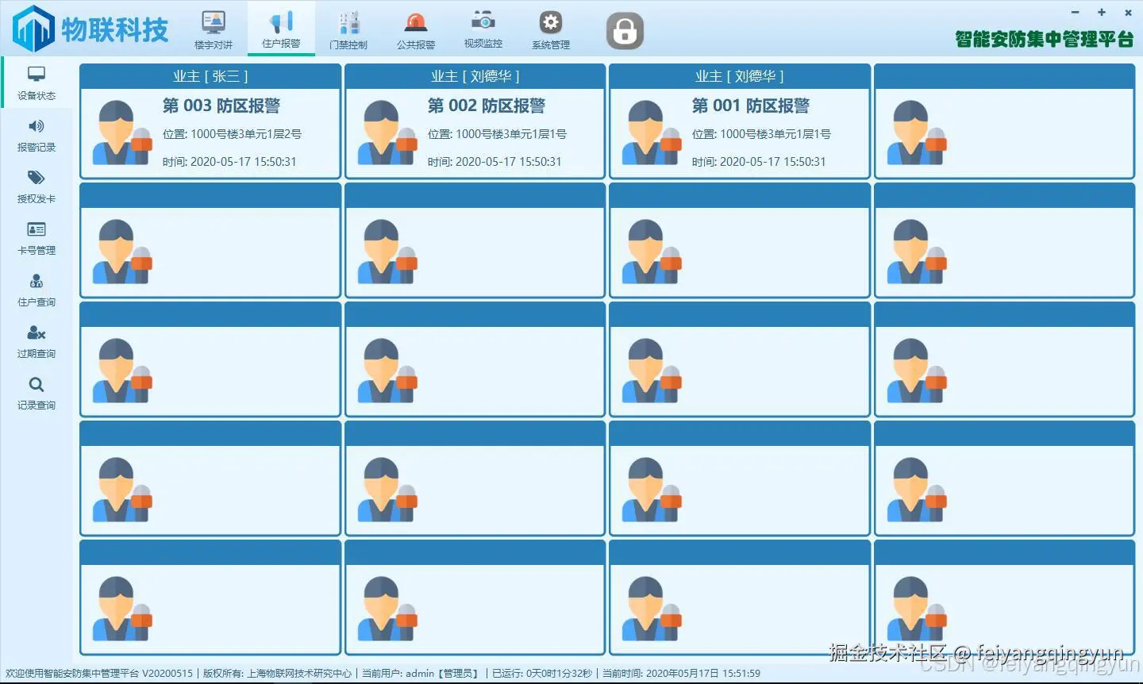The height and width of the screenshot is (684, 1143).
Task: Open the 公共报警 (public alarm) module
Action: pos(416,28)
